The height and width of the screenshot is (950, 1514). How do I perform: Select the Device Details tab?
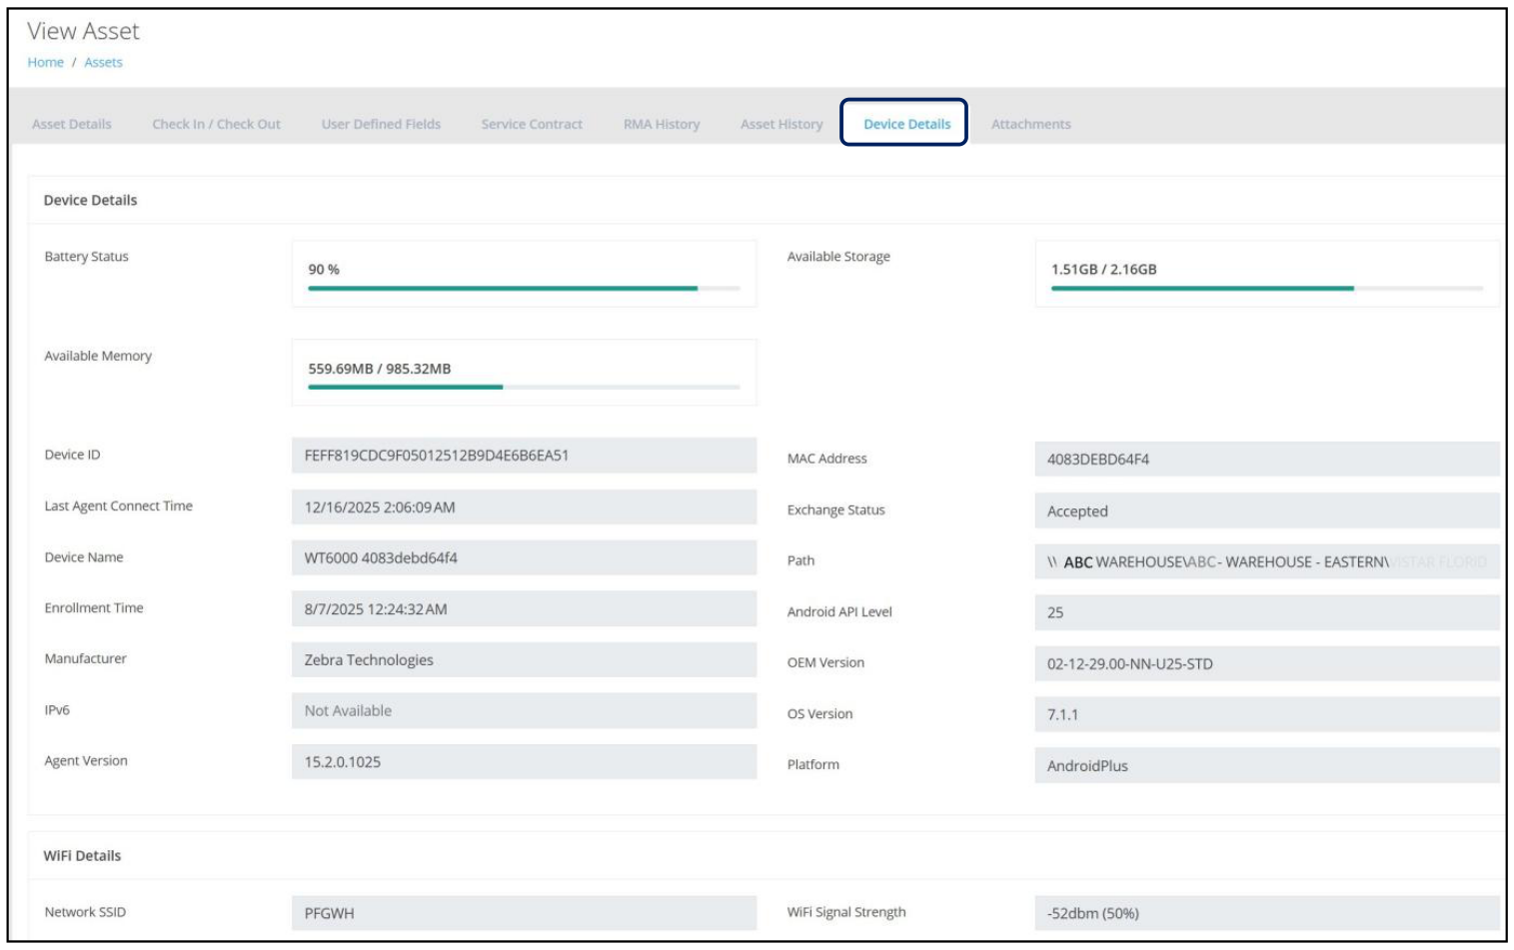coord(904,122)
